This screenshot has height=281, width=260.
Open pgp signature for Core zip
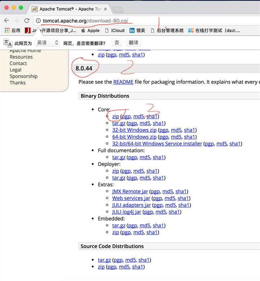click(x=126, y=117)
